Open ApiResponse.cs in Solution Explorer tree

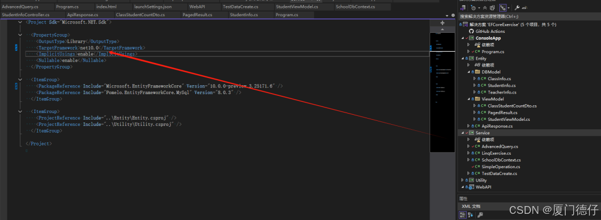click(x=497, y=126)
